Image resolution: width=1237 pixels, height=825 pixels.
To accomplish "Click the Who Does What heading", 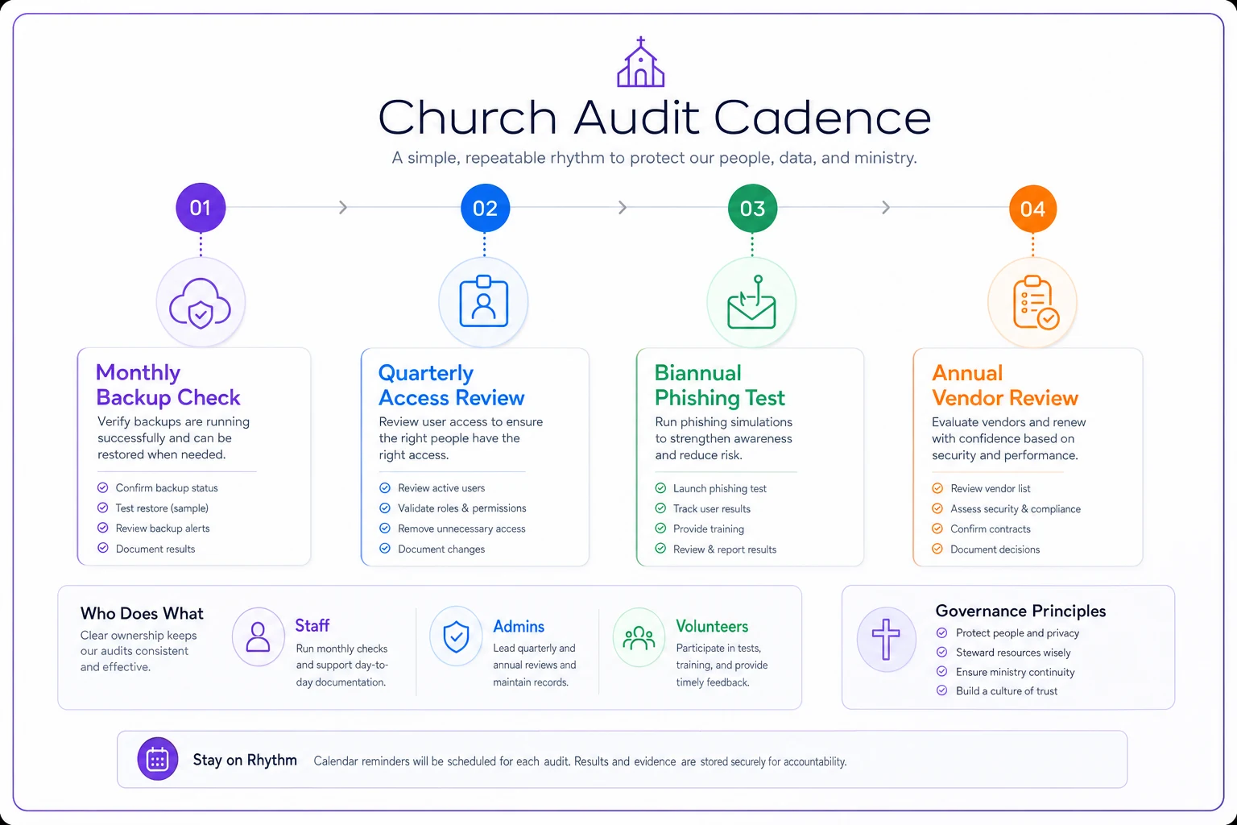I will coord(142,613).
